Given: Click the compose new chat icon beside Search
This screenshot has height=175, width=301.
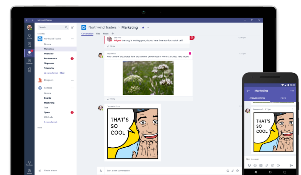Looking at the screenshot, I should [x=72, y=27].
